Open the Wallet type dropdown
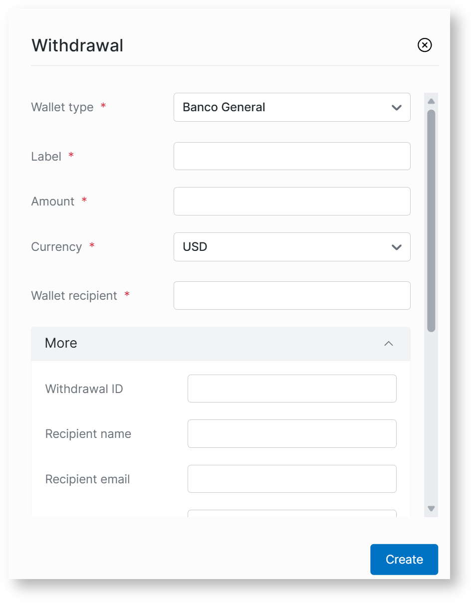This screenshot has width=474, height=603. 291,107
